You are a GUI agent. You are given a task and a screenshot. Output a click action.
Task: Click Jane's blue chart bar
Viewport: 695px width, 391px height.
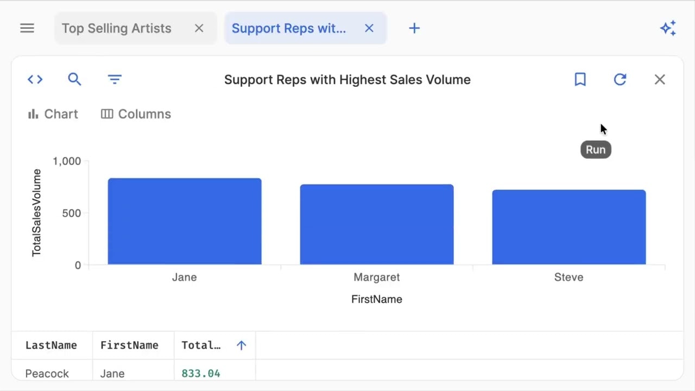pyautogui.click(x=185, y=222)
